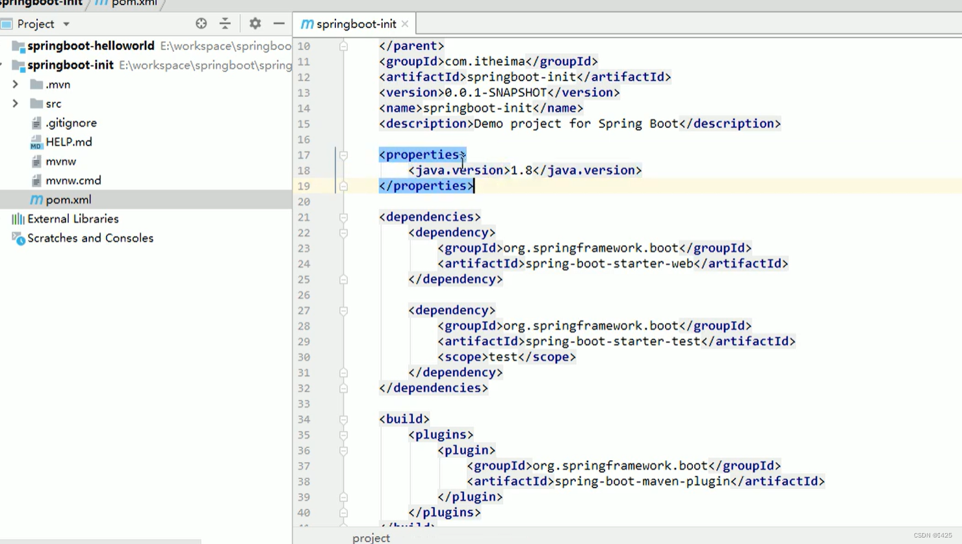Collapse the properties block fold on line 17
The width and height of the screenshot is (962, 544).
pos(343,155)
